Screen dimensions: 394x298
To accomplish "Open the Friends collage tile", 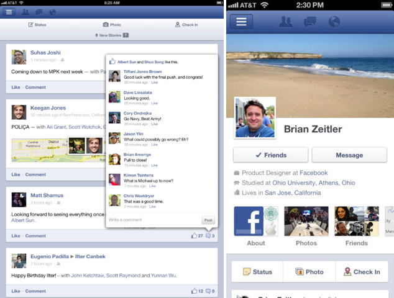I will click(x=357, y=227).
